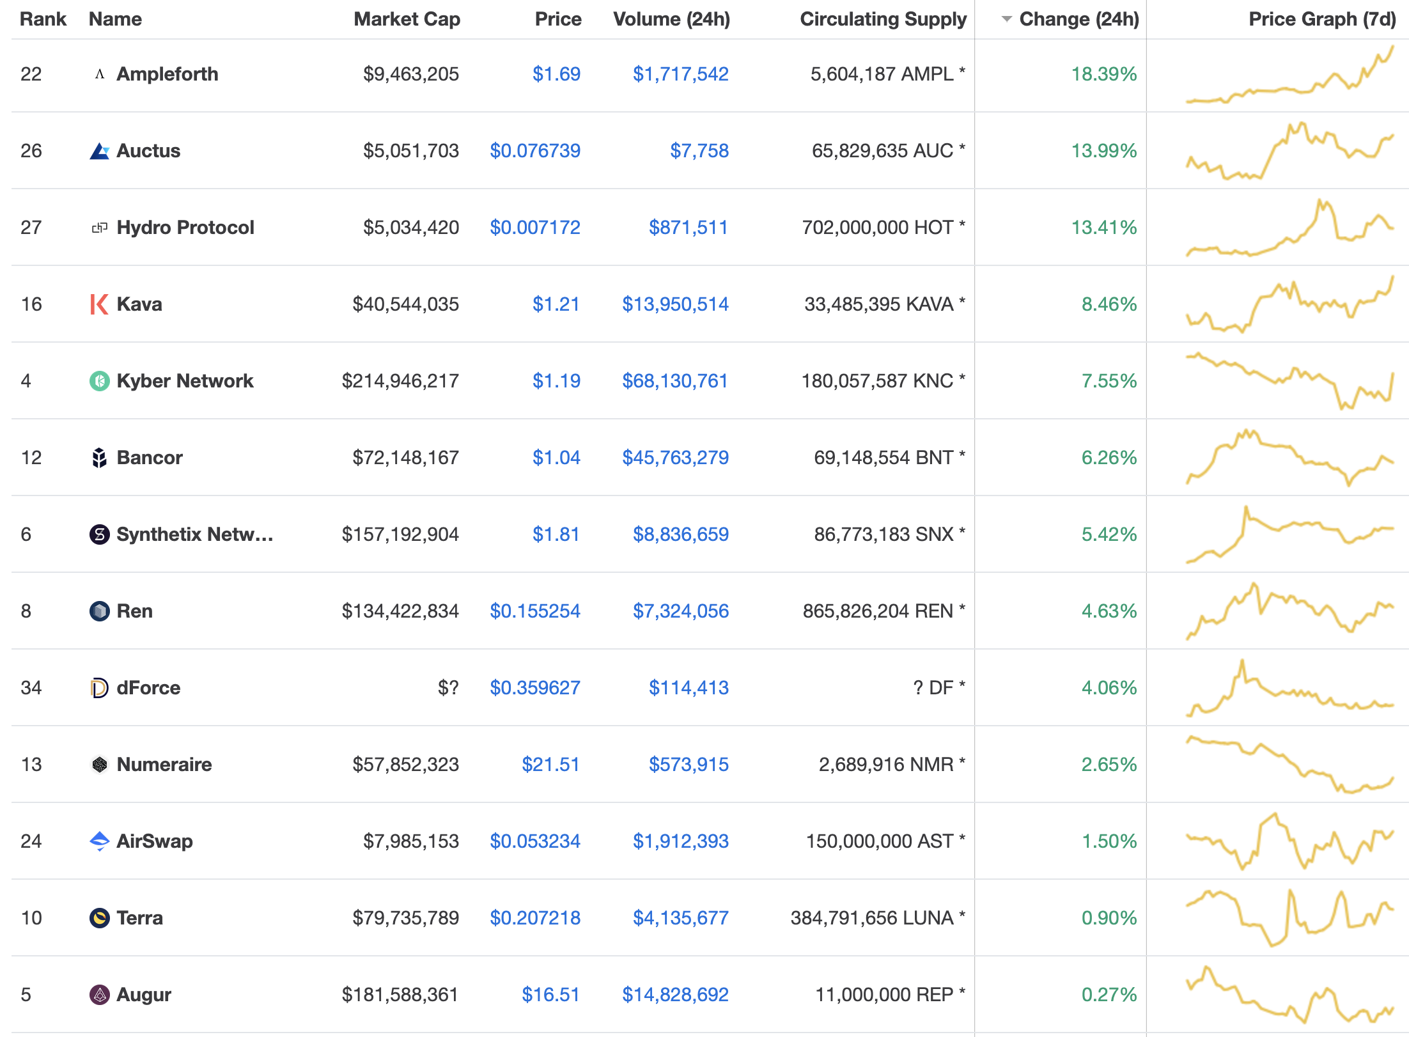
Task: Sort table by Name column header
Action: point(115,19)
